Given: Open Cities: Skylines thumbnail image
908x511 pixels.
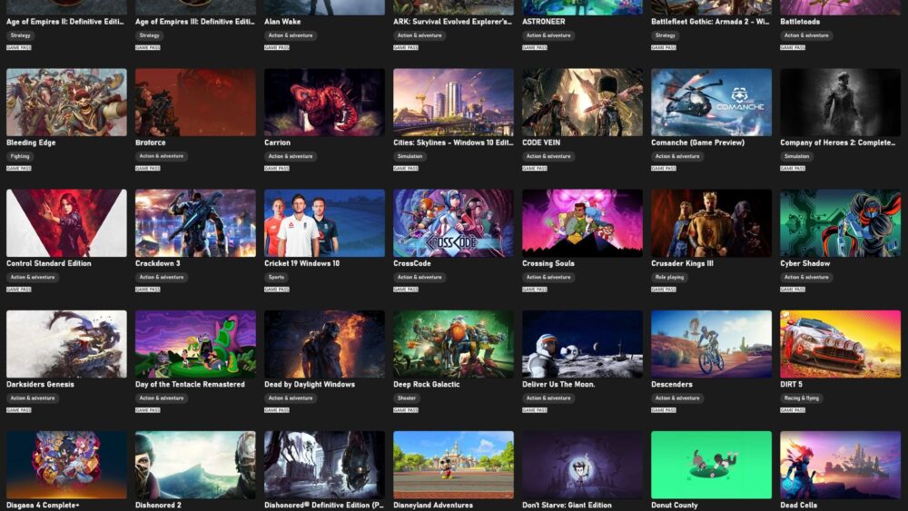Looking at the screenshot, I should click(453, 103).
